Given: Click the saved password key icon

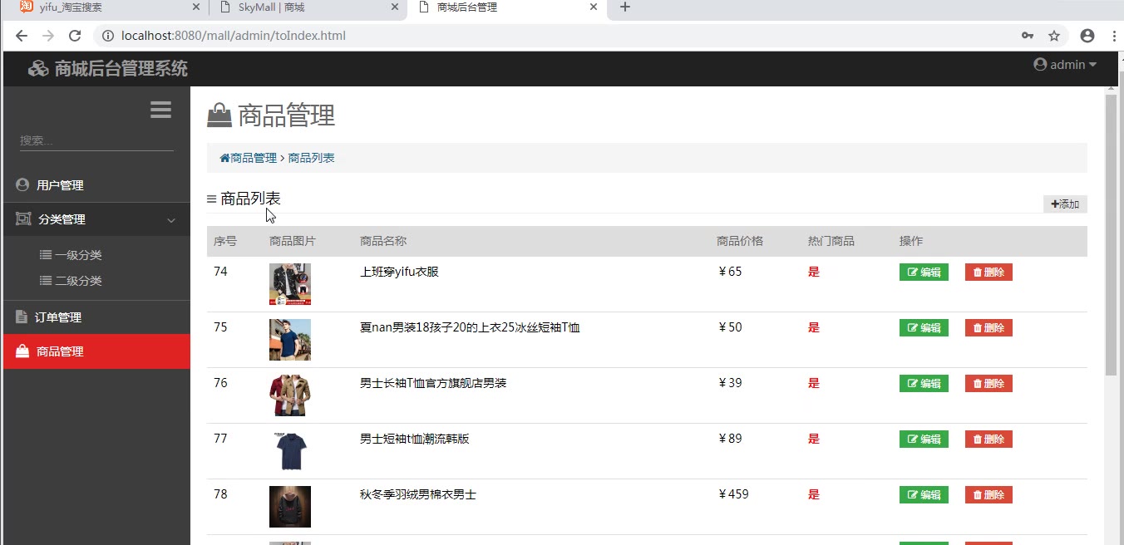Looking at the screenshot, I should click(1028, 36).
